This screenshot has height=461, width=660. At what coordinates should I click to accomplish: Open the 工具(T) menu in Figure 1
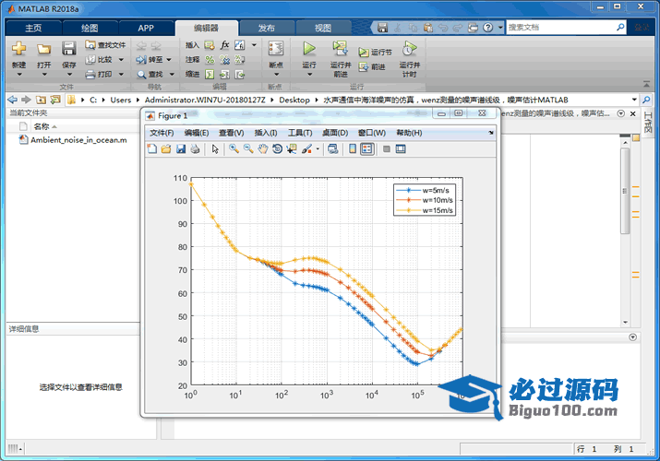click(x=301, y=133)
